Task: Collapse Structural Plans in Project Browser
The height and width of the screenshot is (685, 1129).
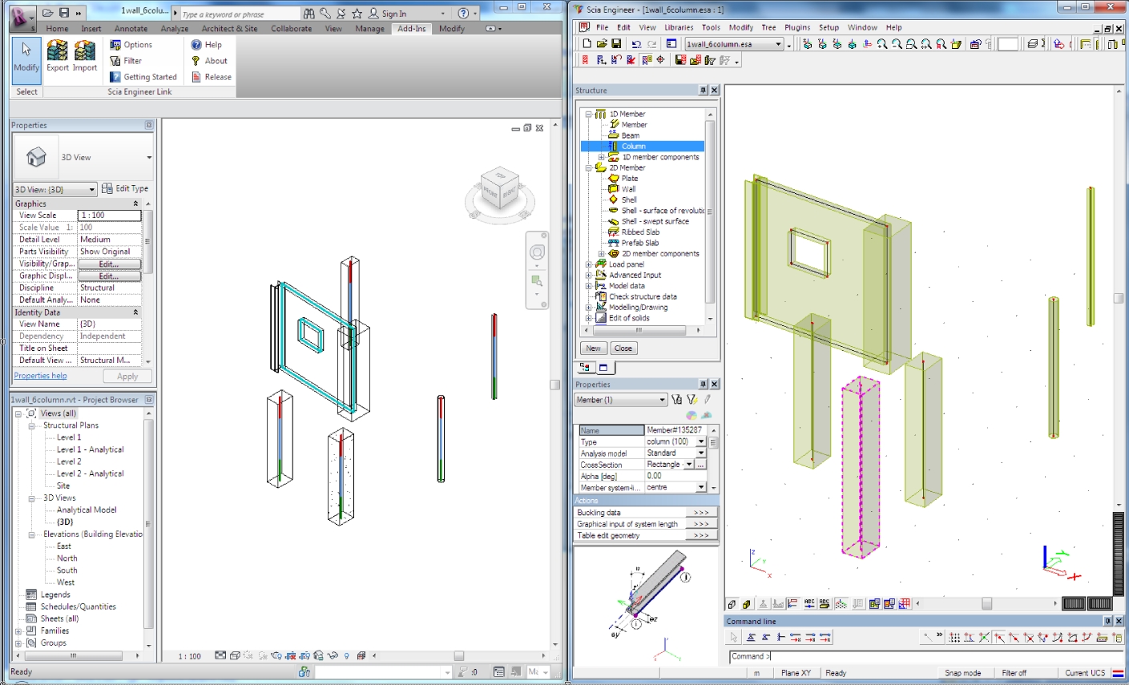Action: click(x=32, y=425)
